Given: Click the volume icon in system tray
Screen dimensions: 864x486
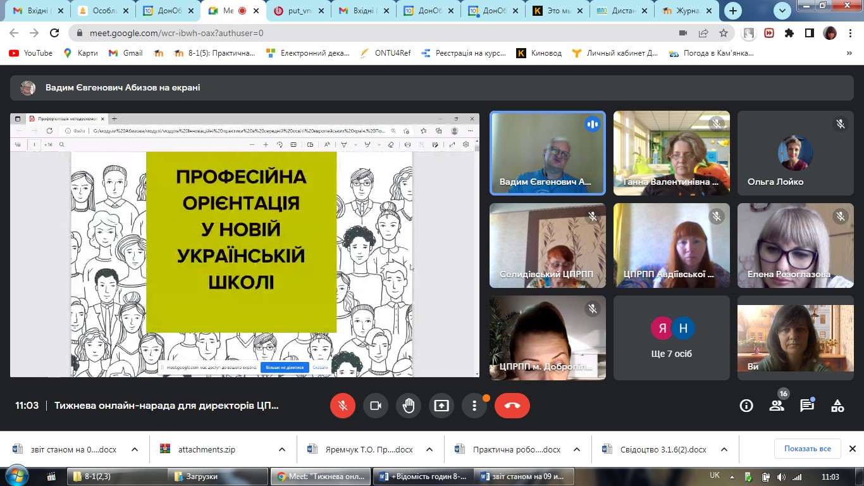Looking at the screenshot, I should [x=781, y=477].
